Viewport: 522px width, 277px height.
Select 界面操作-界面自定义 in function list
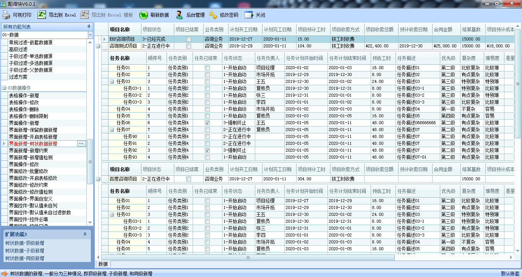pos(31,199)
